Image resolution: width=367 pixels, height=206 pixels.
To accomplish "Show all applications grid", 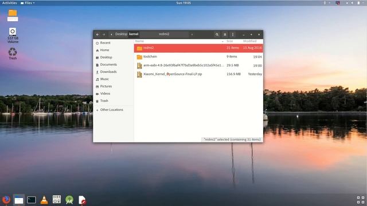I will click(x=361, y=200).
